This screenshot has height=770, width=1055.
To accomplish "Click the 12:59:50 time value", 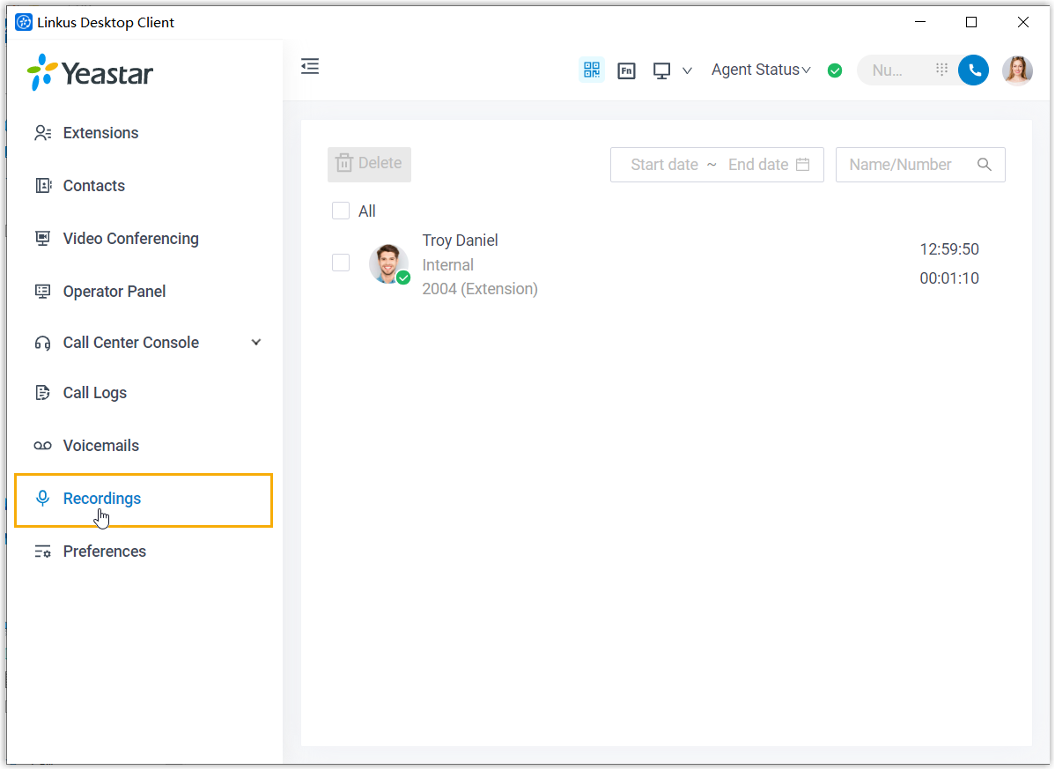I will point(949,249).
